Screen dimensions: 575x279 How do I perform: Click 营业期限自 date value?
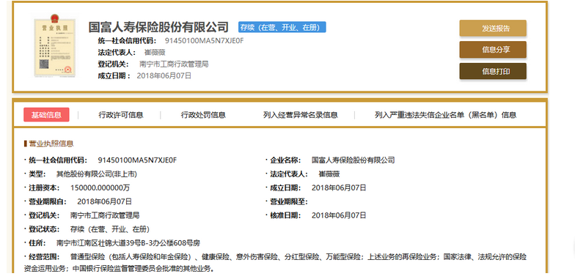104,201
